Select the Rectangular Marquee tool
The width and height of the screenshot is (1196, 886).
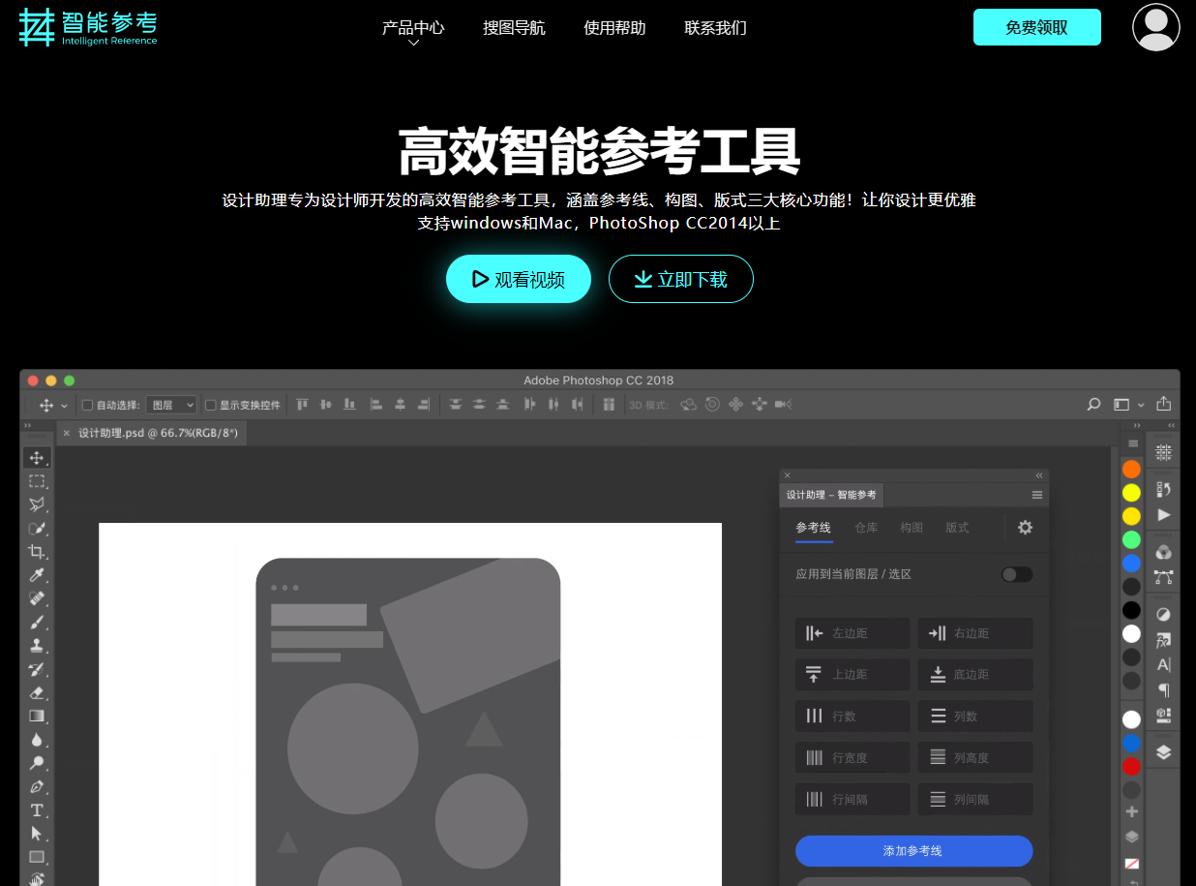tap(37, 481)
